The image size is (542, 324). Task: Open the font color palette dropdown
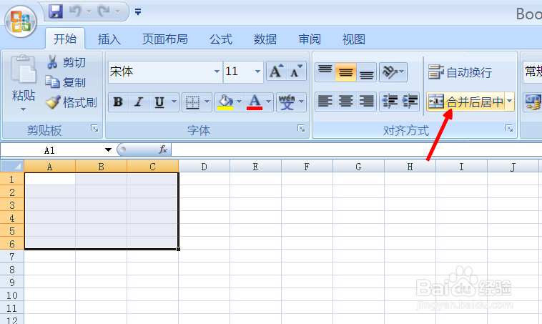pos(269,102)
